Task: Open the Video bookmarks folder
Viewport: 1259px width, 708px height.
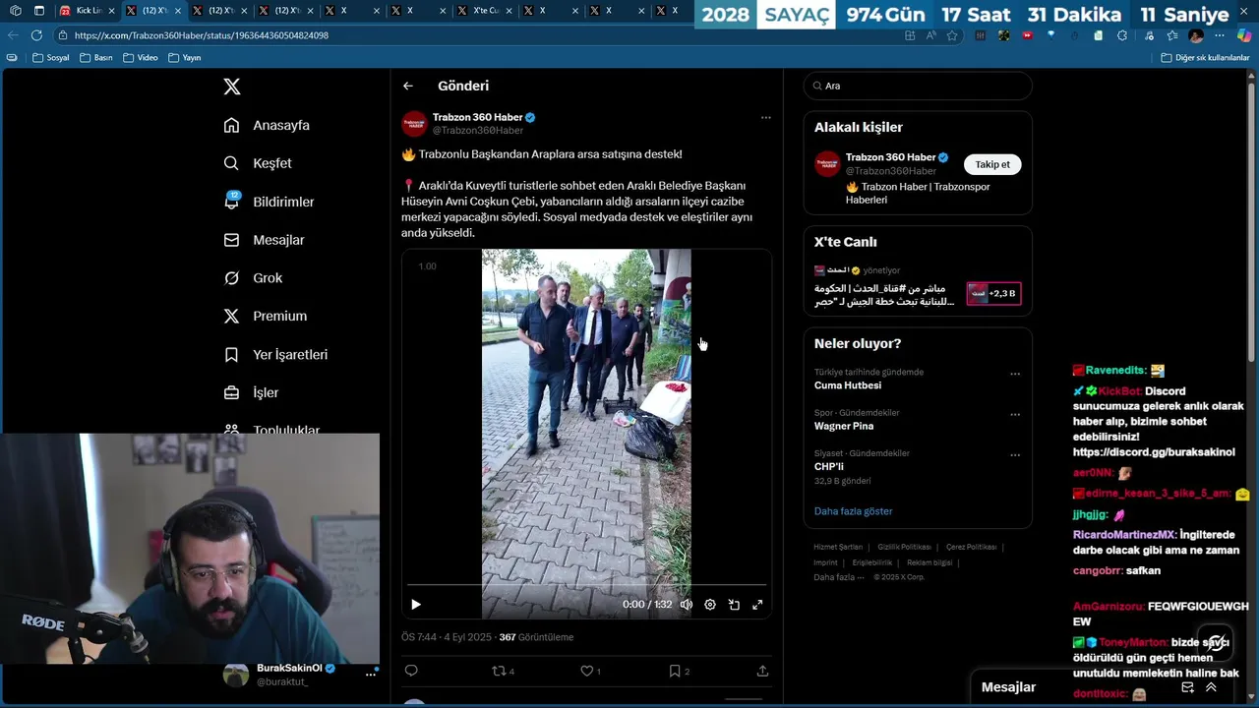Action: (141, 57)
